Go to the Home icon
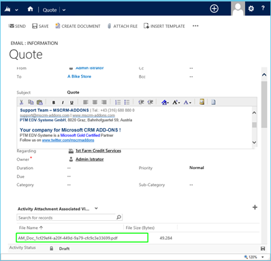The image size is (271, 261). pos(30,9)
